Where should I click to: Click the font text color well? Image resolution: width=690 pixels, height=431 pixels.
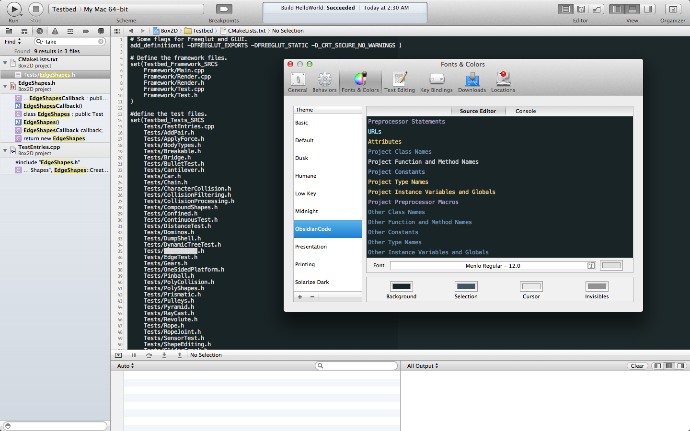tap(611, 266)
